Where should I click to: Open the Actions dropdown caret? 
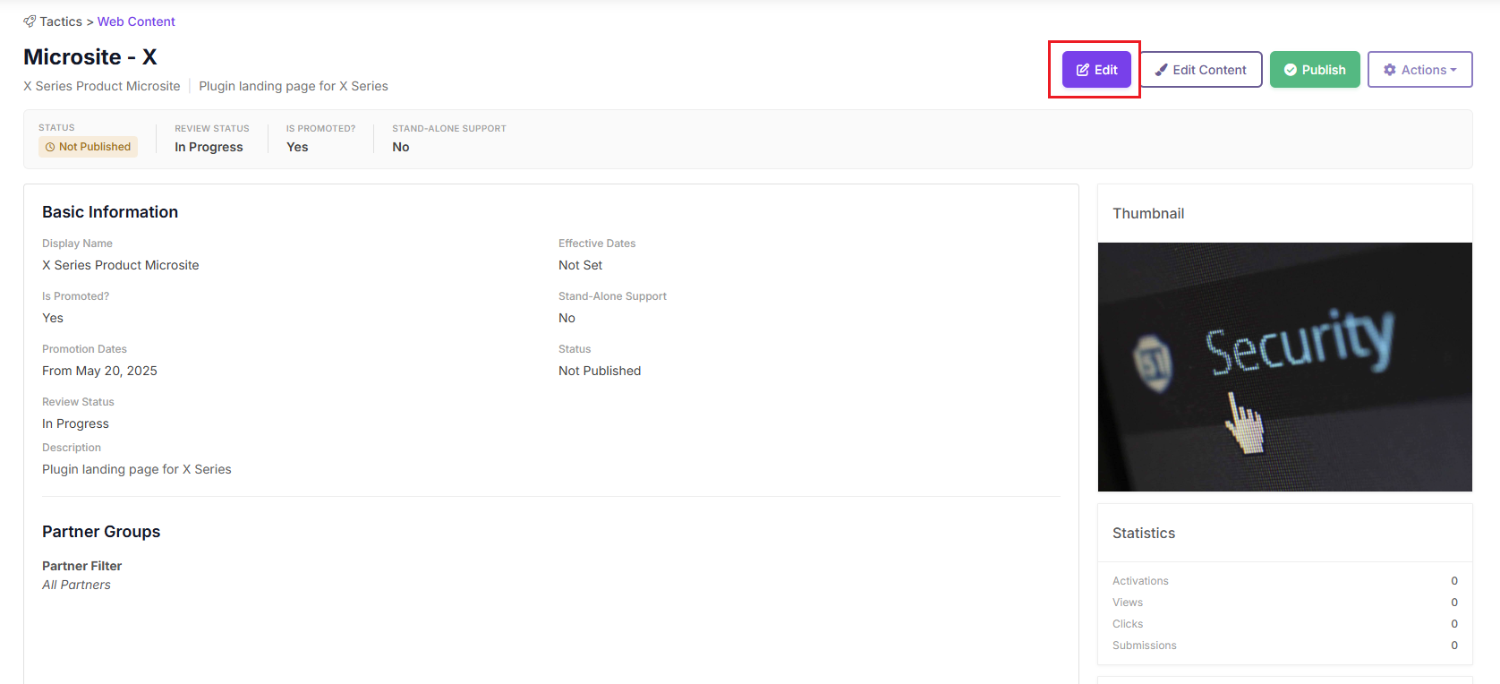tap(1453, 70)
